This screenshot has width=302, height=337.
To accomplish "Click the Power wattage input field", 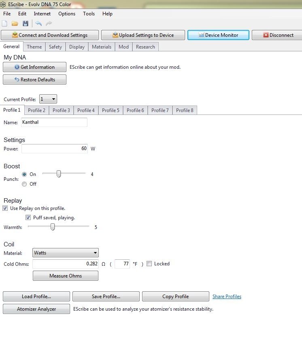I will 55,149.
